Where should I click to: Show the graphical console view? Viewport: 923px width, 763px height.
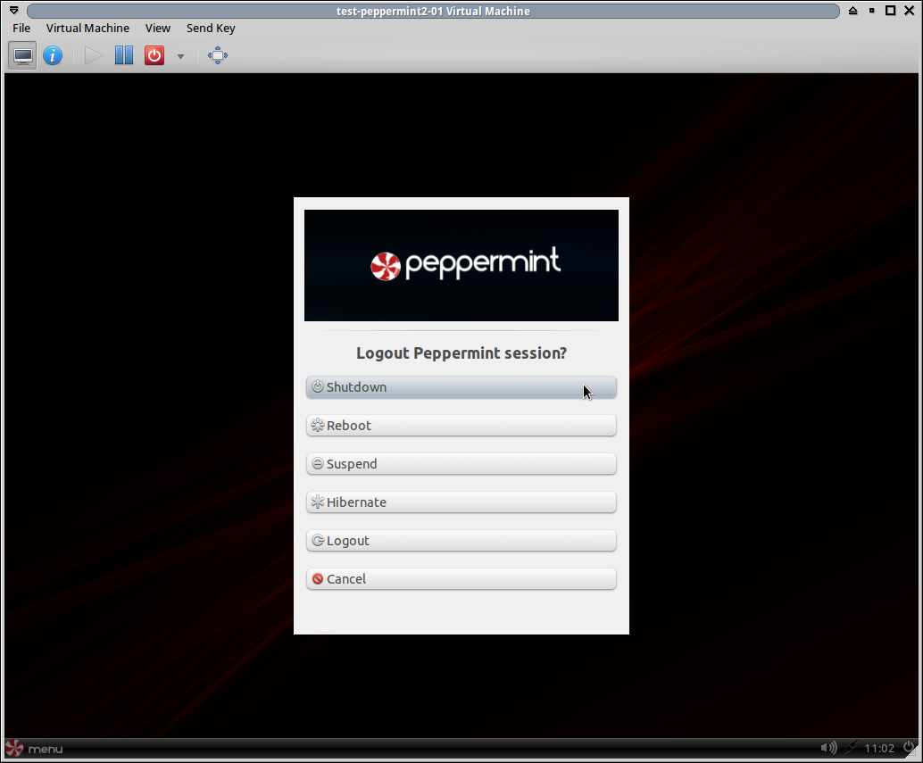point(23,56)
